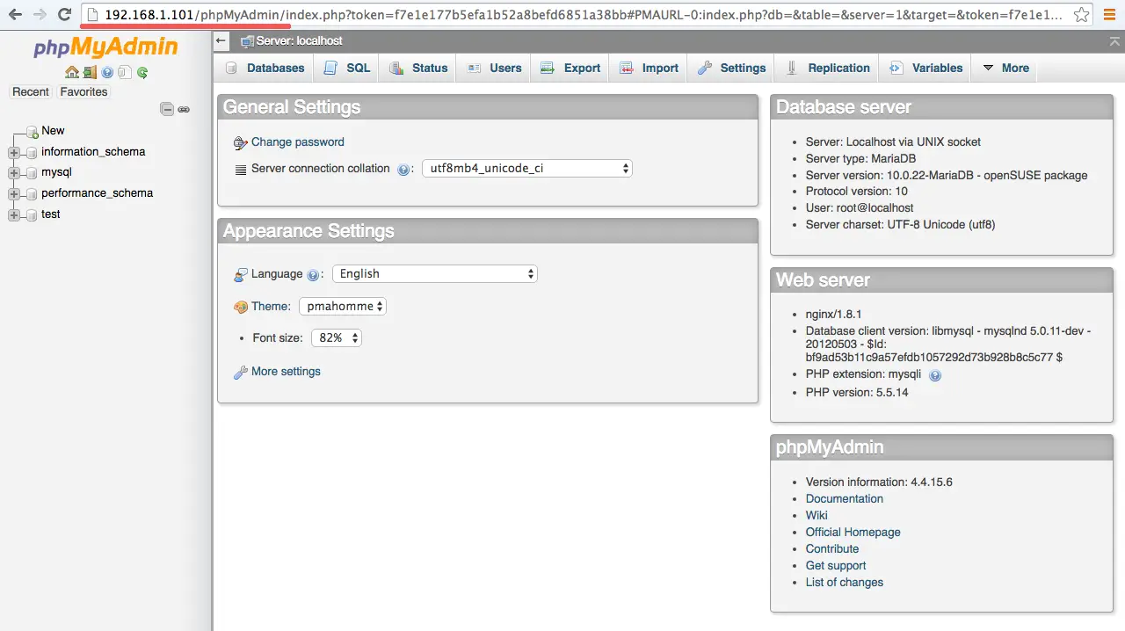
Task: Click 'Version information: 4.4.15.6' text
Action: [879, 482]
